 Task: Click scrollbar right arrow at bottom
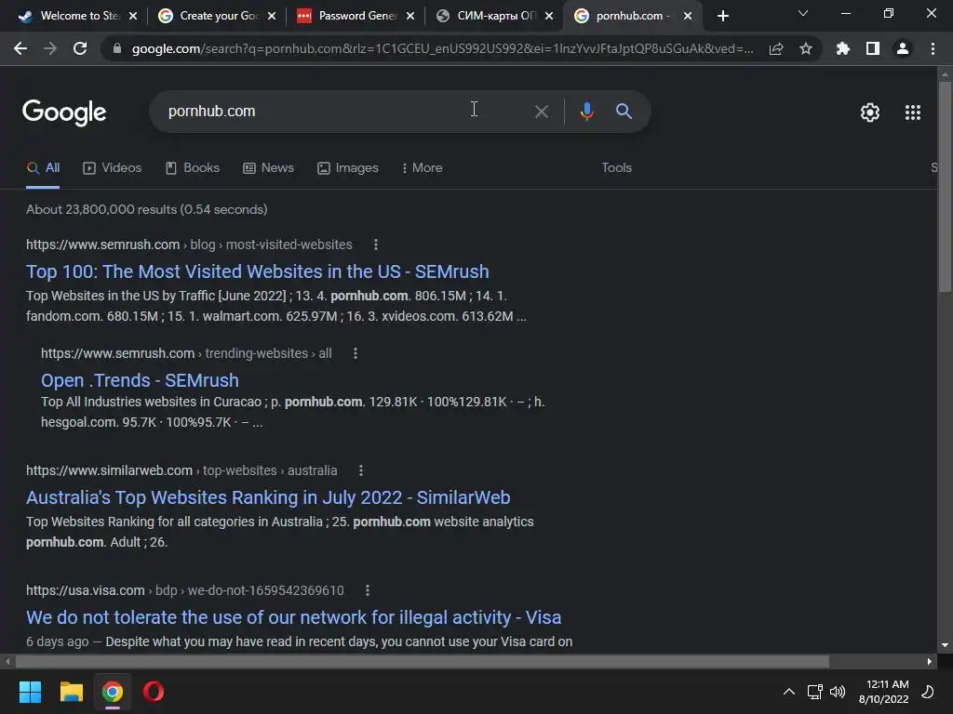(930, 661)
